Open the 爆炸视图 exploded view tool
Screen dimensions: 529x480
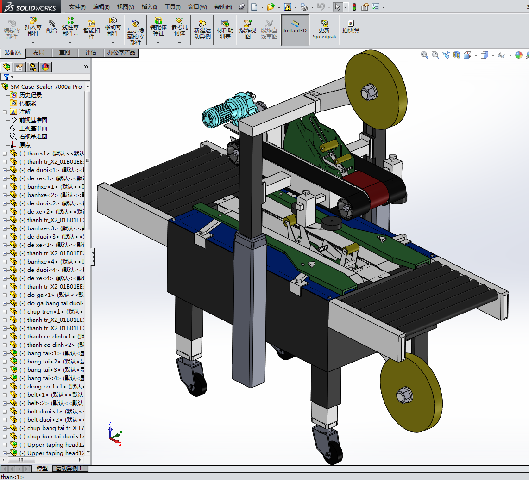[248, 29]
